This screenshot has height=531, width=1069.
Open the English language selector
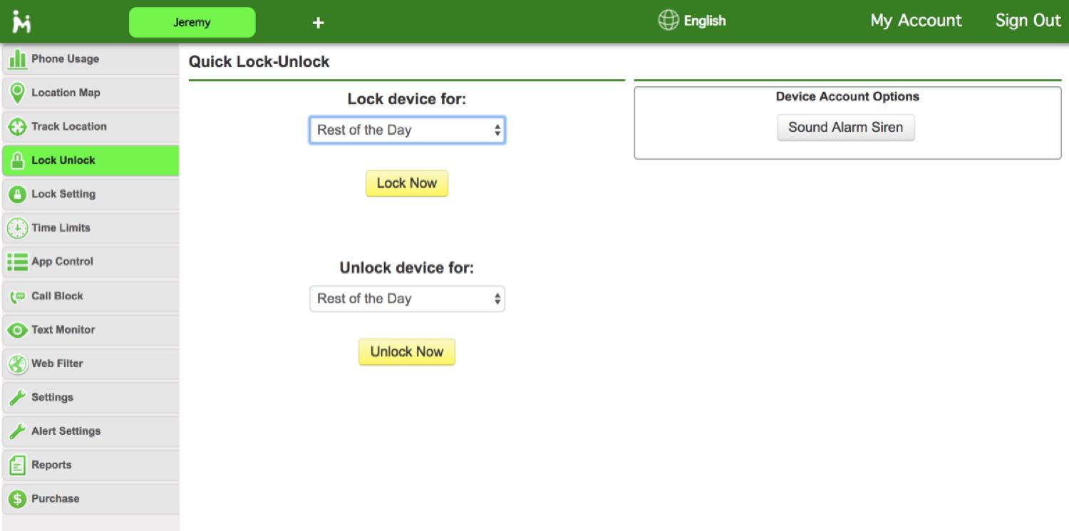692,21
